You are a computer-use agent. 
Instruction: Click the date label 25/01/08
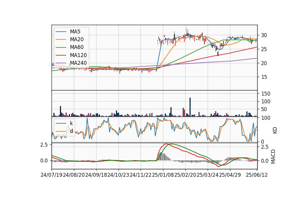(163, 175)
